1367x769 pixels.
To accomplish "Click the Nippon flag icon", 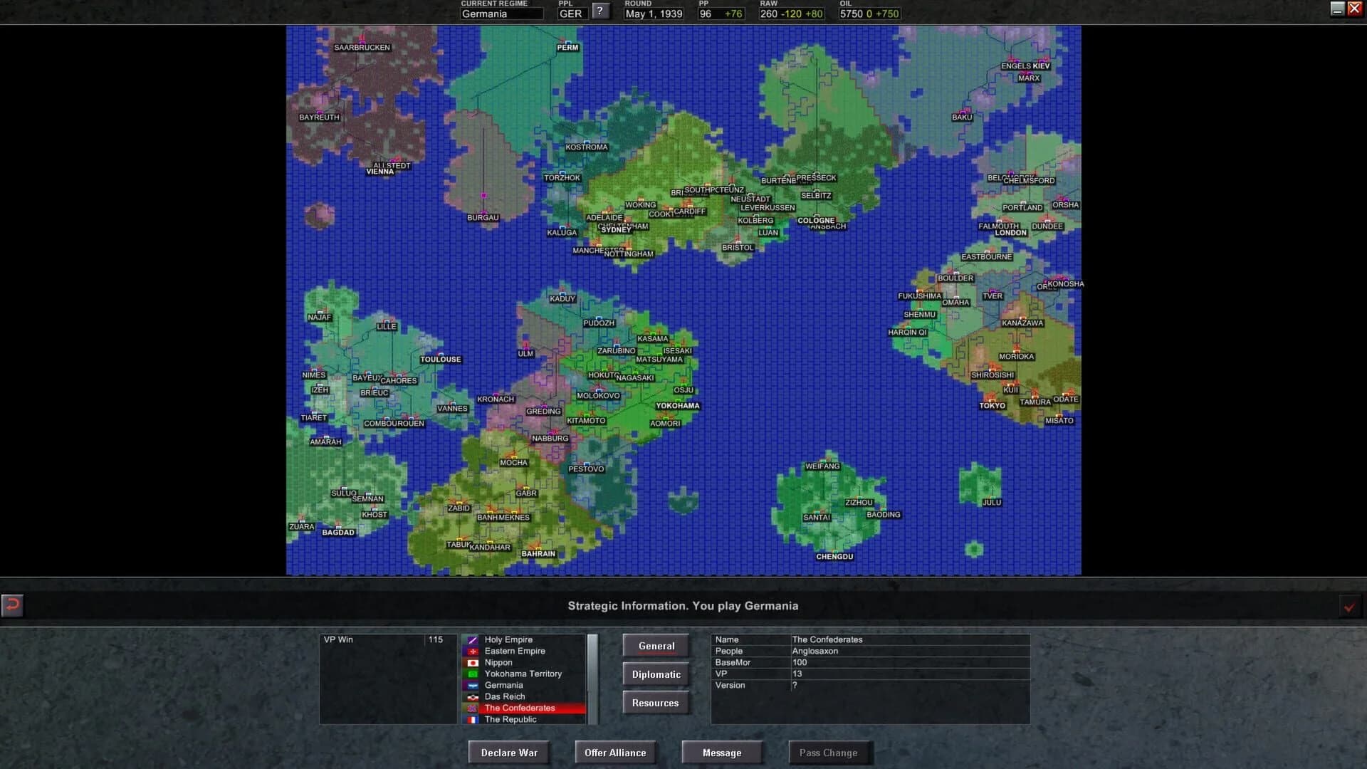I will point(473,662).
